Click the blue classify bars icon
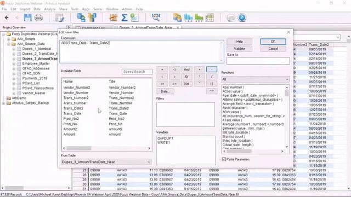Screen dimensions: 351x197 tap(188, 18)
